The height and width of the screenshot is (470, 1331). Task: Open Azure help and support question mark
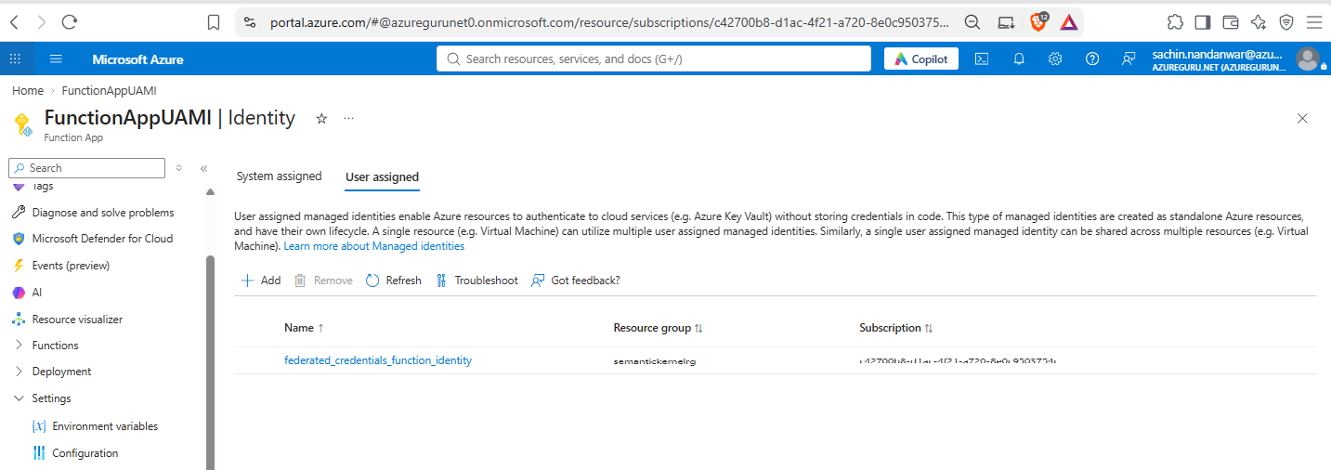click(x=1092, y=59)
